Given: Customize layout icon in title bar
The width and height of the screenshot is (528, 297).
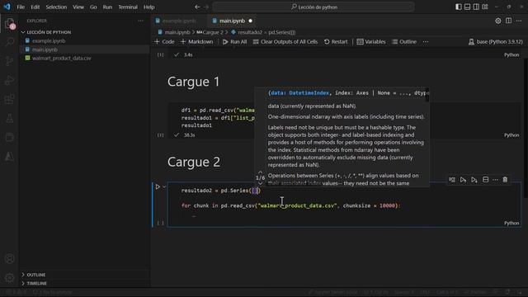Looking at the screenshot, I should tap(485, 7).
